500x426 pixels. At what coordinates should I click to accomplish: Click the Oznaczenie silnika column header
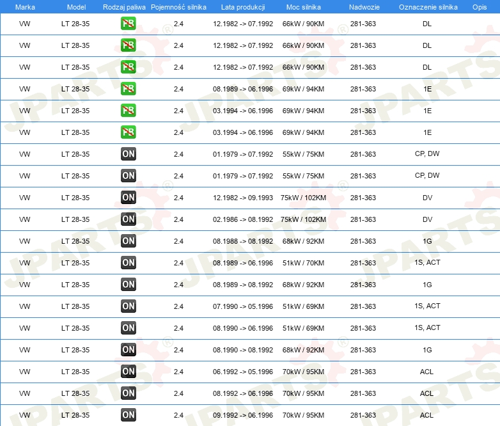click(x=428, y=7)
